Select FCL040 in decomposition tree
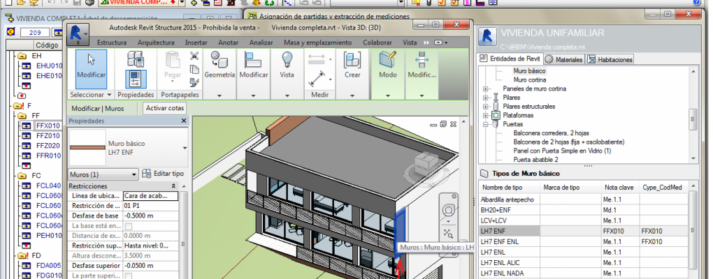 (x=49, y=186)
